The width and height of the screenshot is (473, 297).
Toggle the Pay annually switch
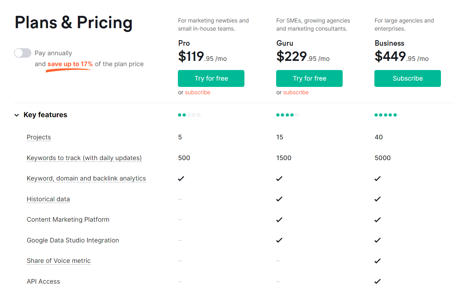(23, 53)
